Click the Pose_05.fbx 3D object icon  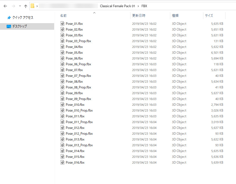(x=62, y=53)
